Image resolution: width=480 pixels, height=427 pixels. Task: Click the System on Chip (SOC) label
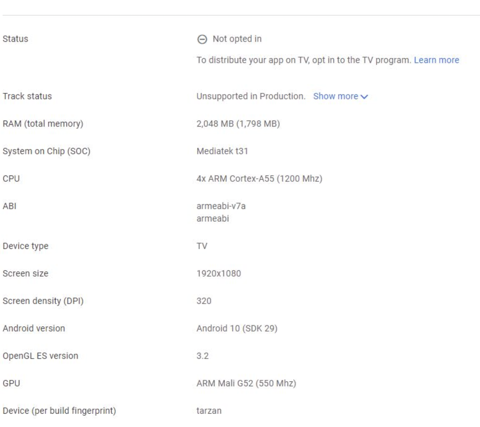[x=47, y=151]
